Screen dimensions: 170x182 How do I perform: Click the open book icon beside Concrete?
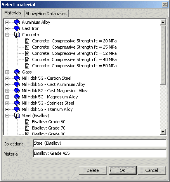pos(17,35)
